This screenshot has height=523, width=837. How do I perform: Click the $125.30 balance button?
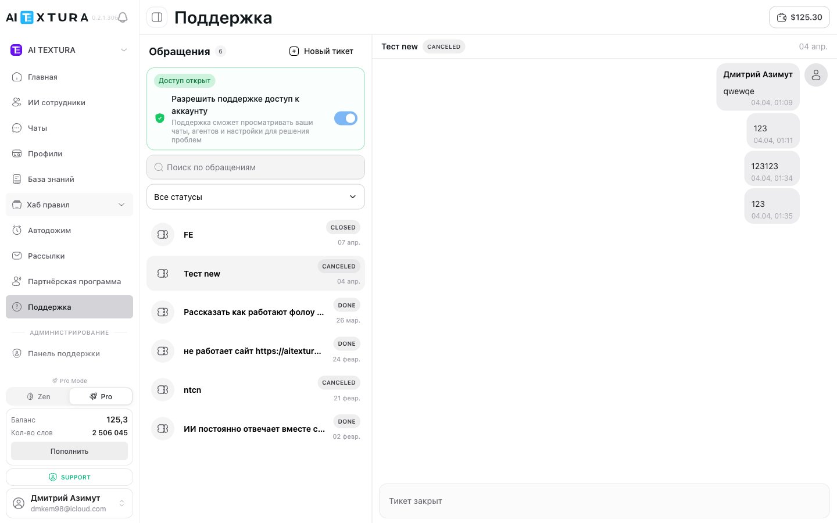[x=799, y=17]
